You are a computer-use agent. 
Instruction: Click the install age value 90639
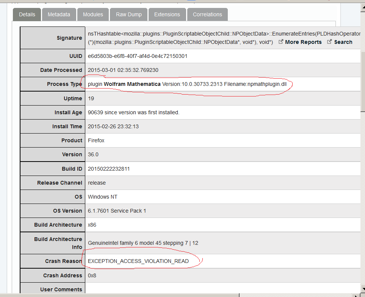134,112
